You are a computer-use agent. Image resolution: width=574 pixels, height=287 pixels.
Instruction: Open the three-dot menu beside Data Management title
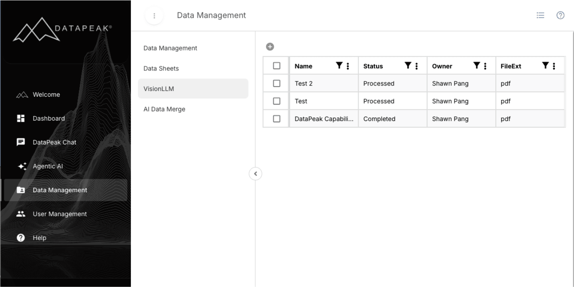pyautogui.click(x=154, y=16)
